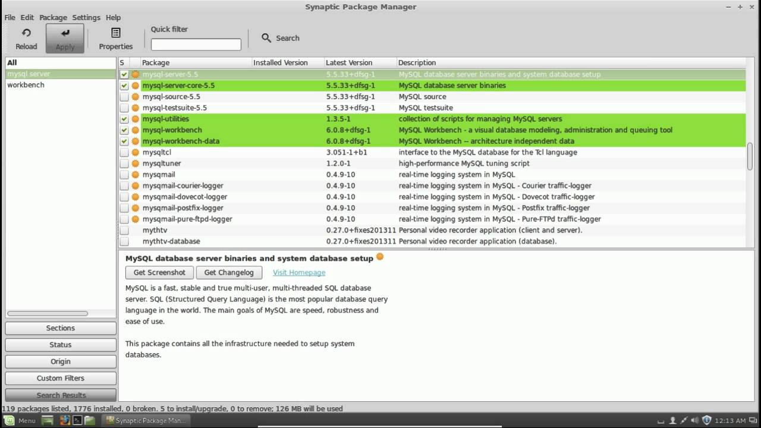Viewport: 761px width, 428px height.
Task: Click the show desktop icon in the panel
Action: tap(48, 420)
